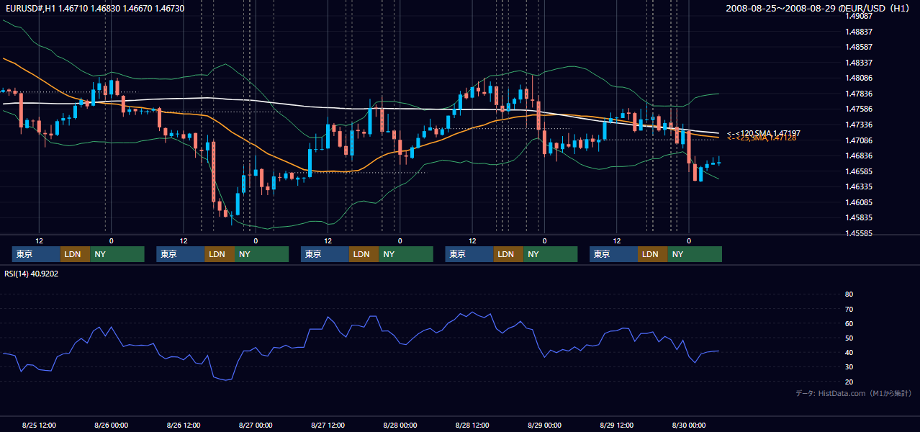Click the RSI 20 level label
920x432 pixels.
coord(849,382)
